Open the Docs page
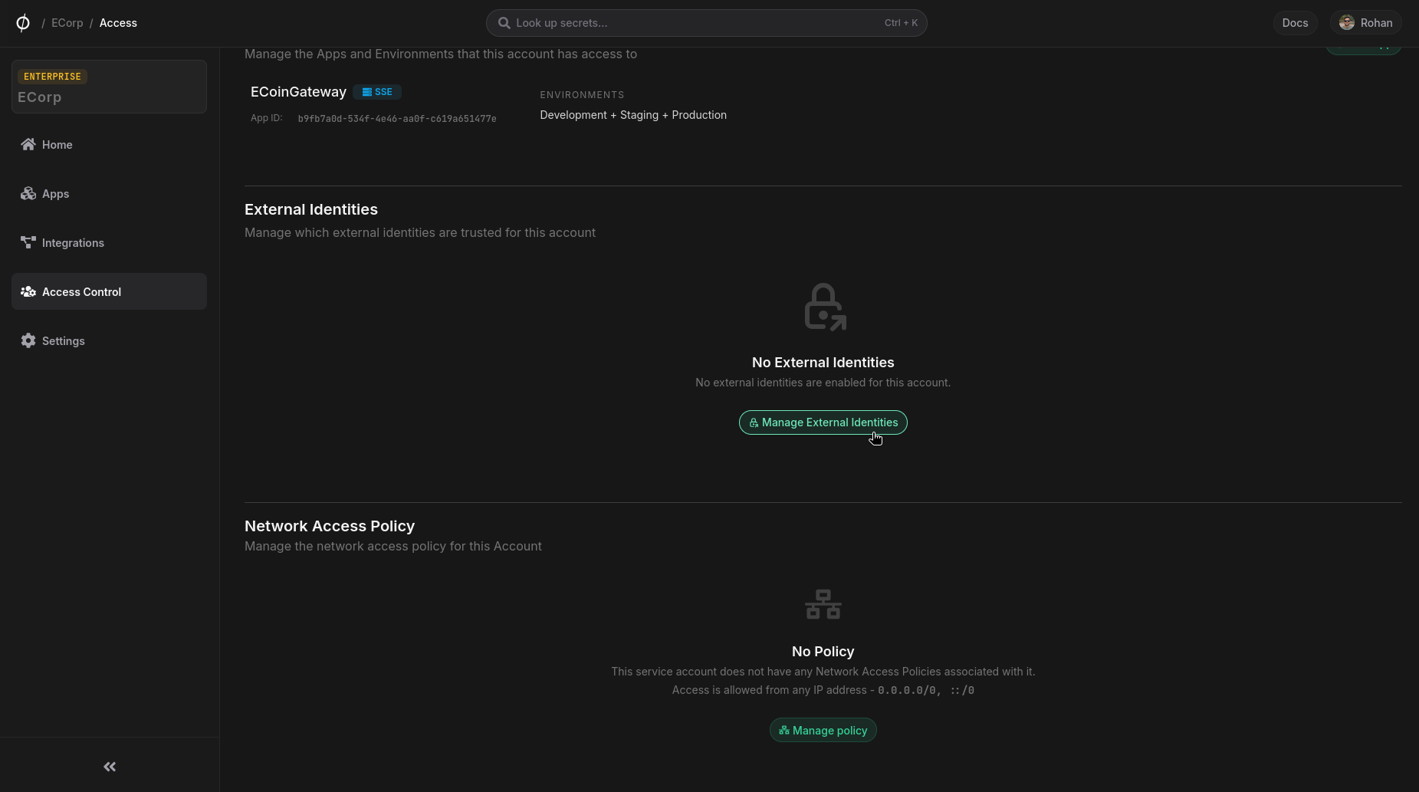Viewport: 1419px width, 792px height. [1295, 22]
